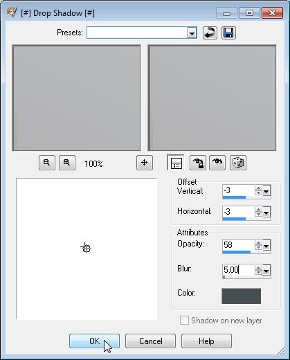Expand the Vertical offset slider dropdown

266,191
